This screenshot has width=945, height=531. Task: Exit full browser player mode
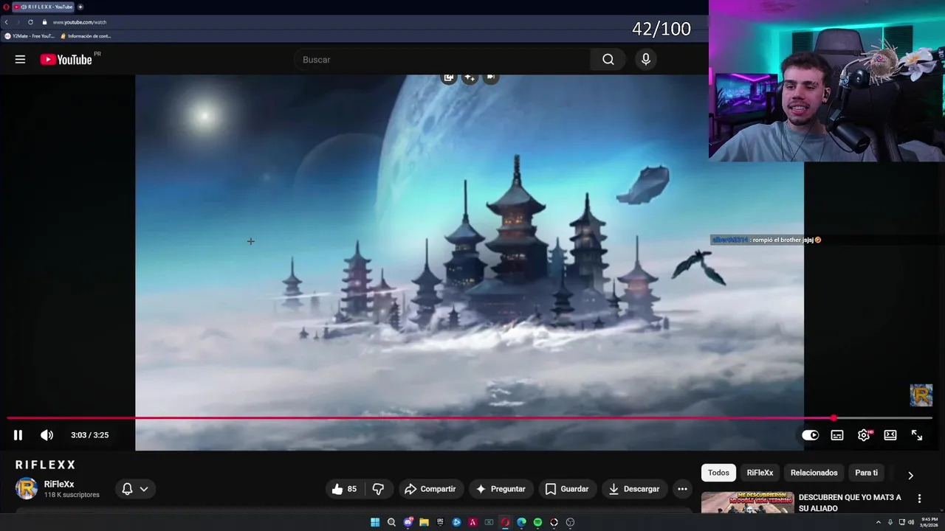click(x=917, y=435)
